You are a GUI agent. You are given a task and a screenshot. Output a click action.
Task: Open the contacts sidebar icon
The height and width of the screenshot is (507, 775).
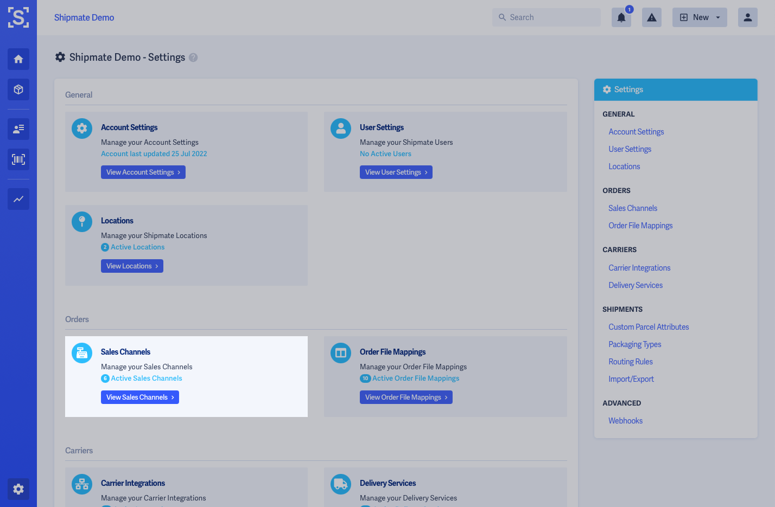18,129
